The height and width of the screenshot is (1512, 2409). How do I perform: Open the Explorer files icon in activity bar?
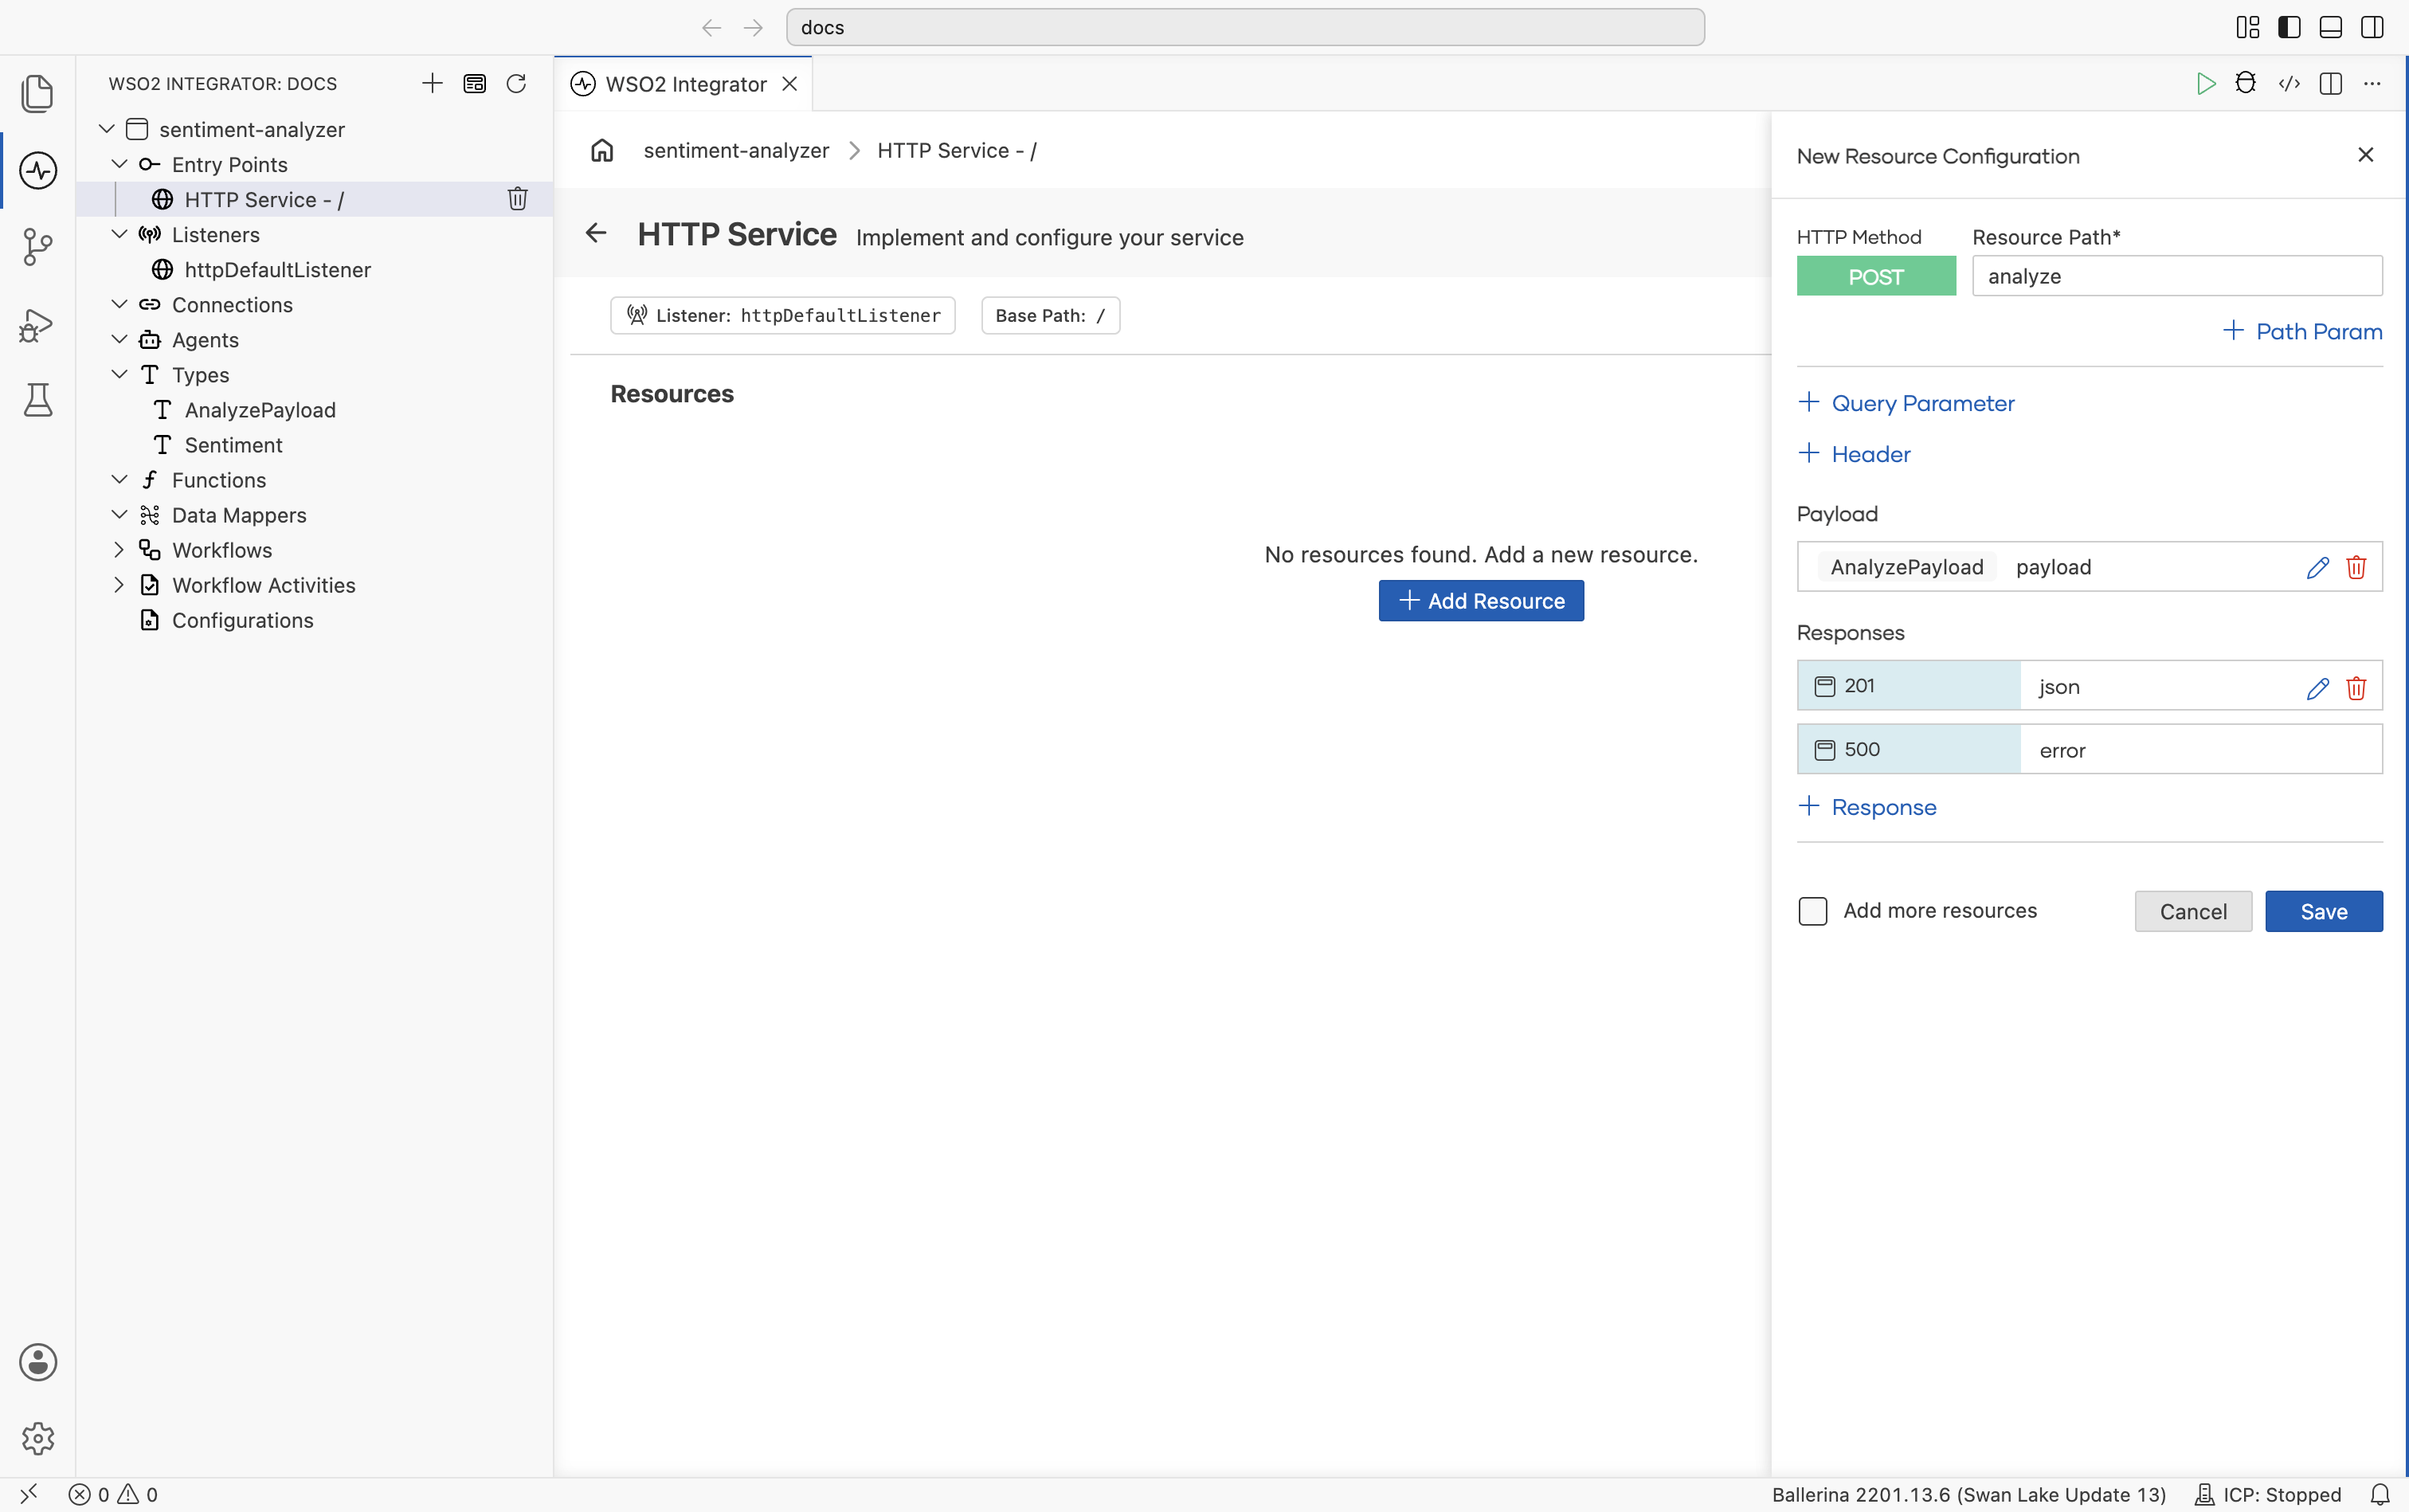(38, 93)
